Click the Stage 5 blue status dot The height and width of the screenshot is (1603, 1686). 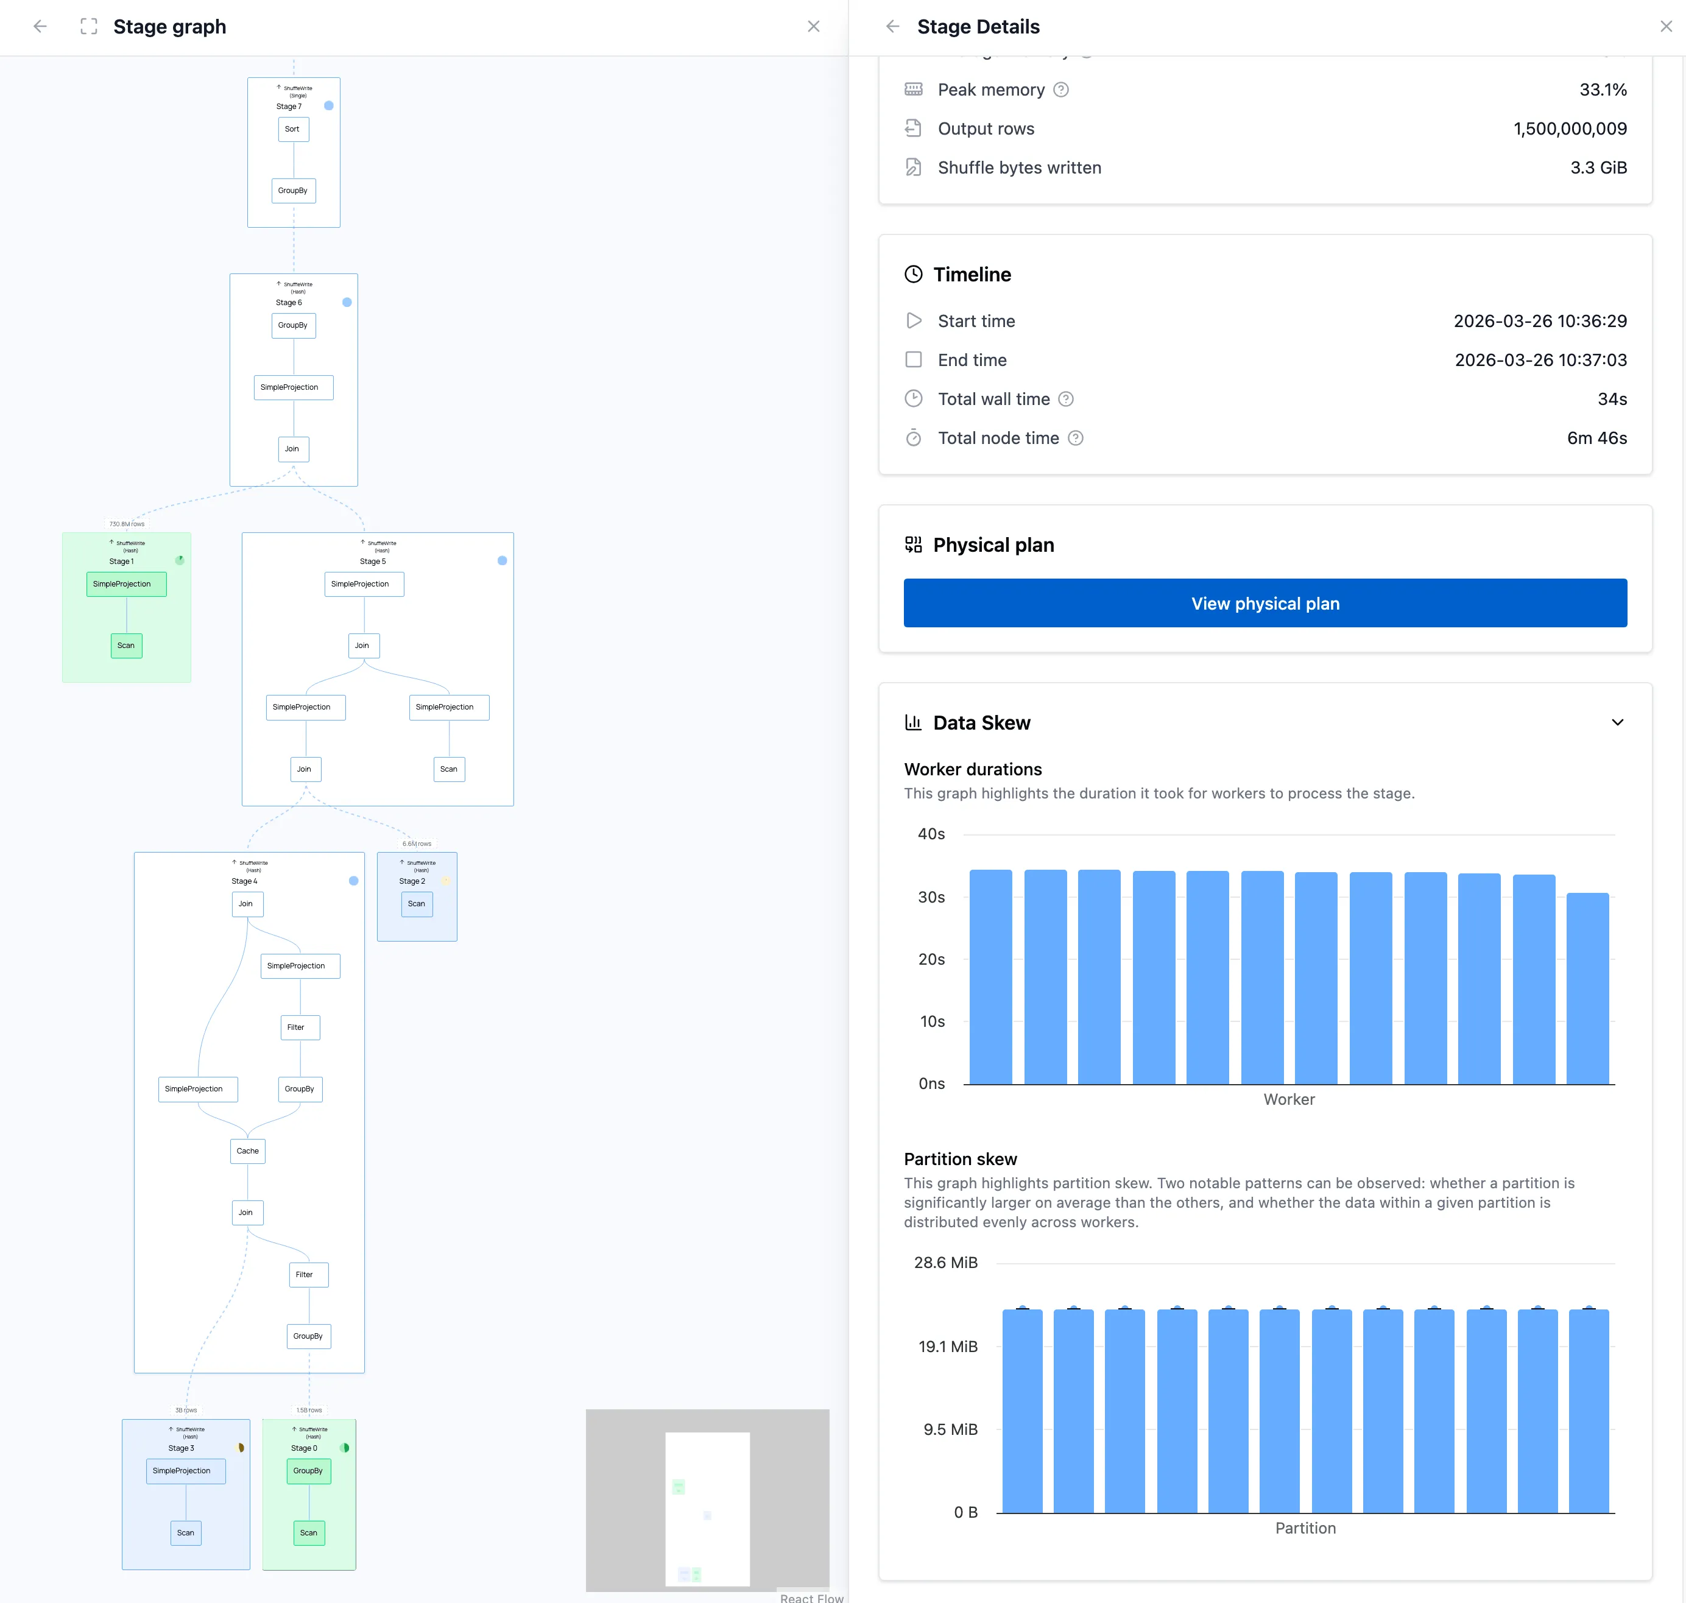[503, 560]
